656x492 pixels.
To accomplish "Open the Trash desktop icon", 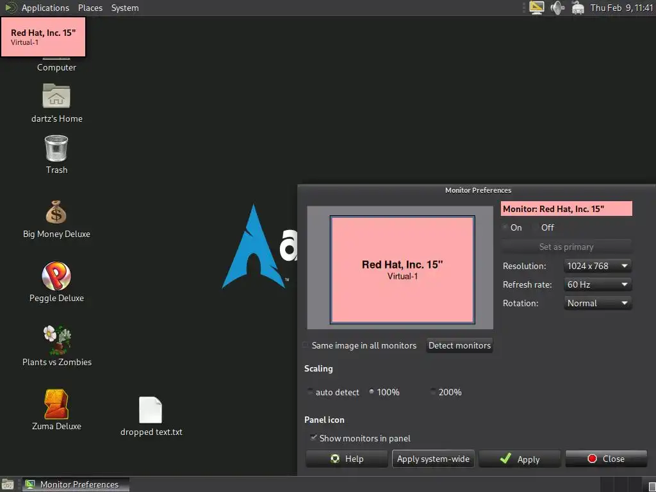I will 56,149.
